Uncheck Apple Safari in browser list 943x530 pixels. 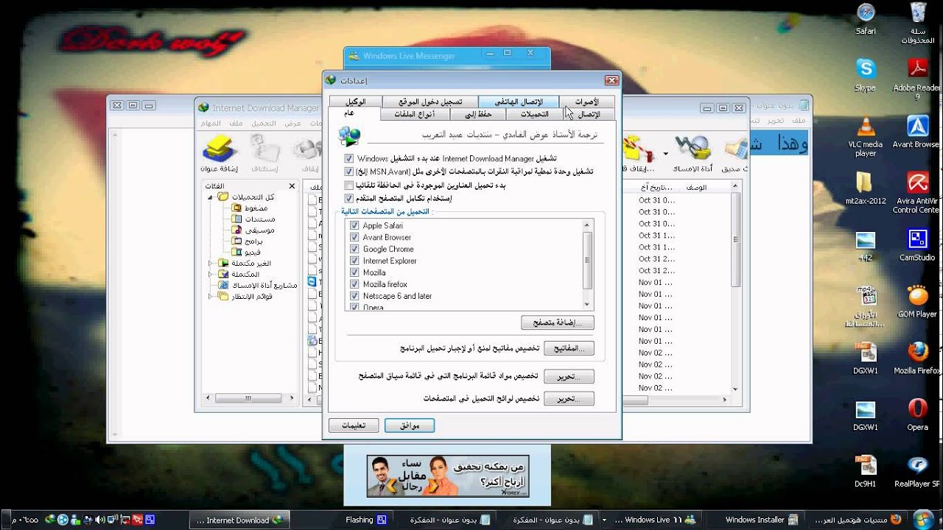[354, 225]
